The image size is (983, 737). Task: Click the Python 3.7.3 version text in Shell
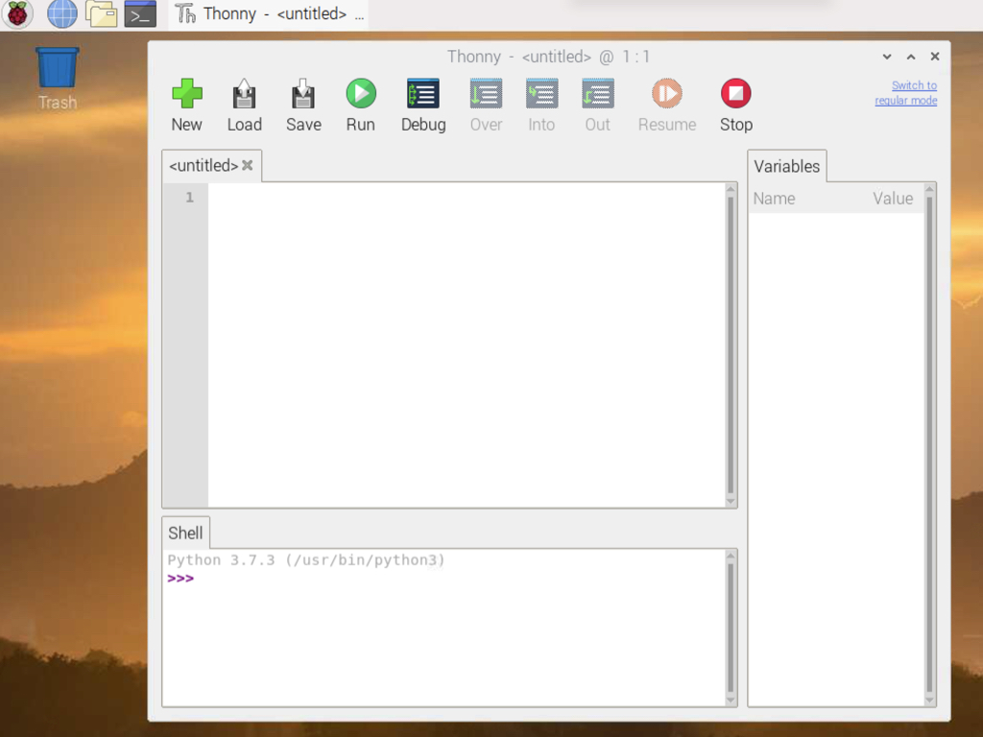tap(306, 560)
